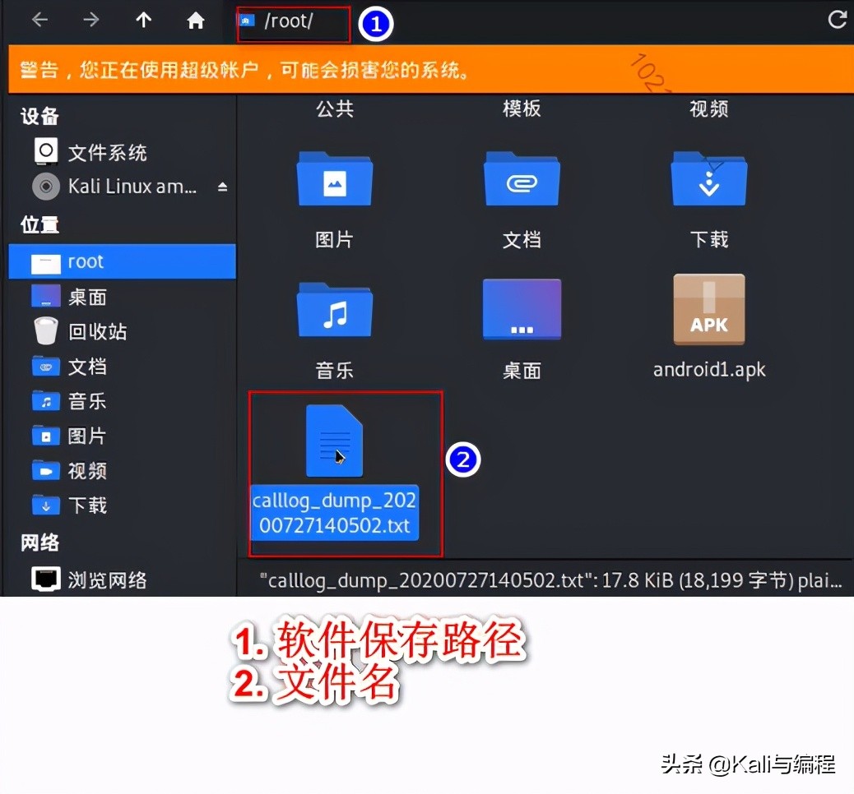Open the 模板 folder at the top

pyautogui.click(x=522, y=108)
